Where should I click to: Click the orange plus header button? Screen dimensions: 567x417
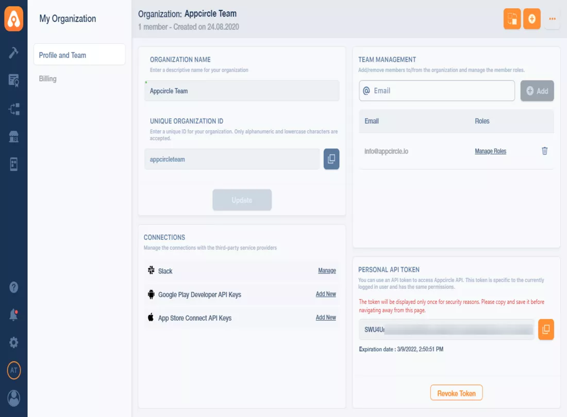(531, 19)
